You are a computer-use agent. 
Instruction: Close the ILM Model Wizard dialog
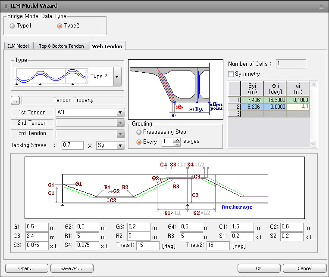[x=321, y=6]
